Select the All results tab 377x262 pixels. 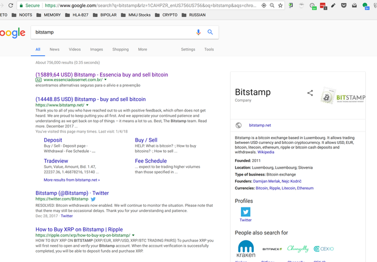click(x=38, y=49)
